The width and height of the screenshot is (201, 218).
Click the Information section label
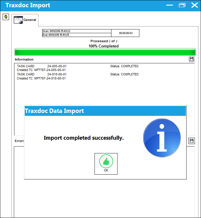[24, 59]
